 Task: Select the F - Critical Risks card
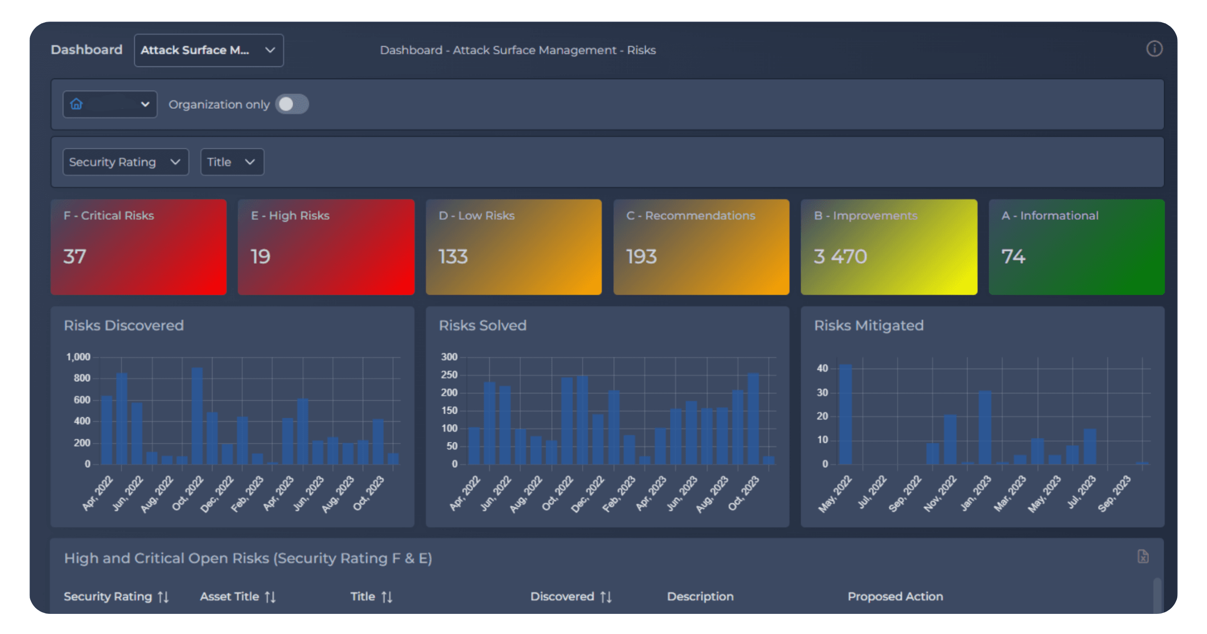pos(138,247)
